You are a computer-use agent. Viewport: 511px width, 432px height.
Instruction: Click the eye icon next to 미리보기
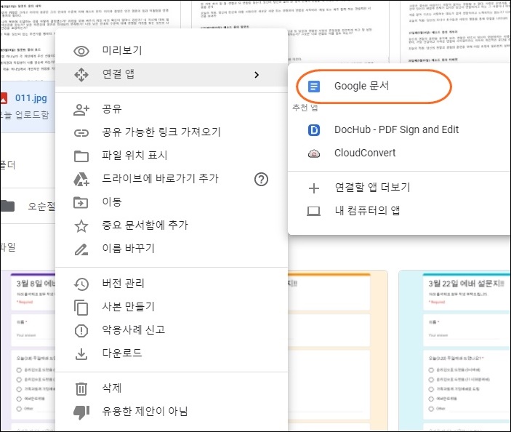[x=81, y=51]
